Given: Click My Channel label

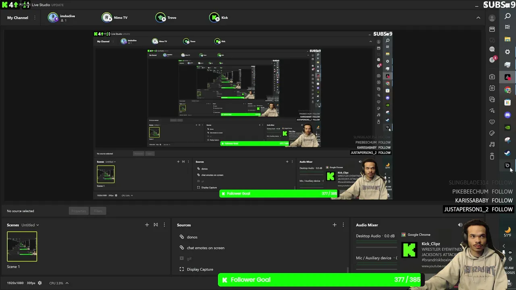Looking at the screenshot, I should (x=18, y=18).
